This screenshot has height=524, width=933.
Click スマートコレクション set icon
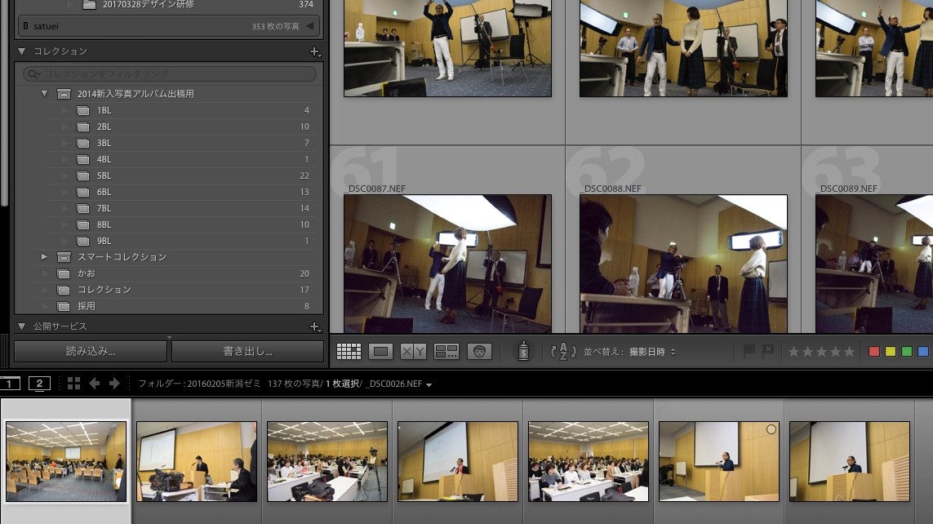click(x=64, y=258)
